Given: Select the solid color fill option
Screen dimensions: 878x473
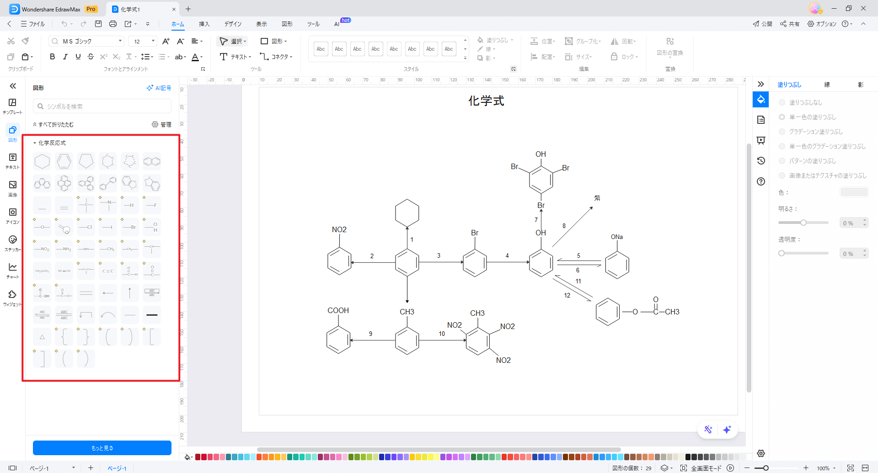Looking at the screenshot, I should pyautogui.click(x=782, y=117).
